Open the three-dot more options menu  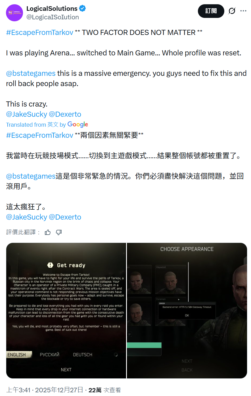[x=243, y=11]
